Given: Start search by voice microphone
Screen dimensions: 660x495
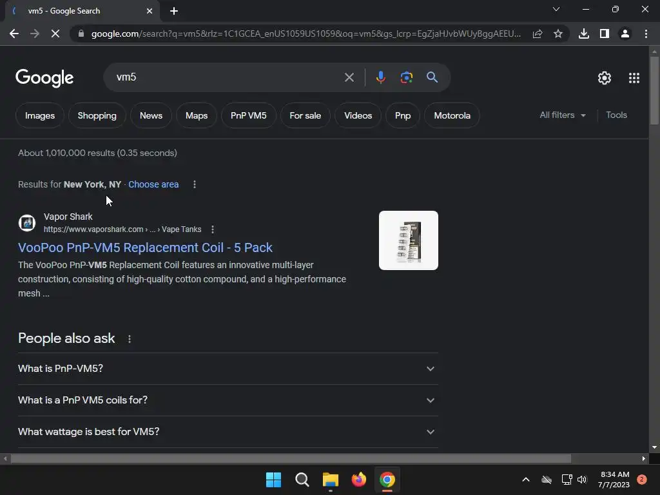Looking at the screenshot, I should click(x=380, y=77).
